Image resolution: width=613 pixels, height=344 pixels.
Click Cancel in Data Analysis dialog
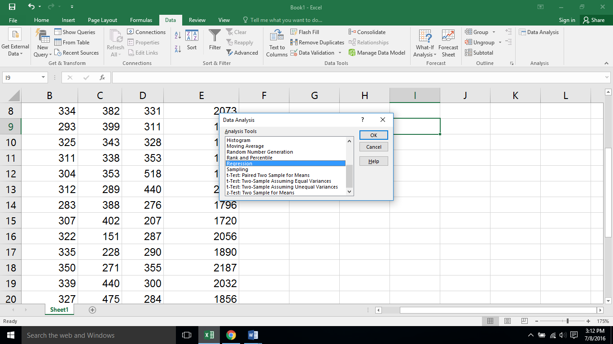click(373, 147)
